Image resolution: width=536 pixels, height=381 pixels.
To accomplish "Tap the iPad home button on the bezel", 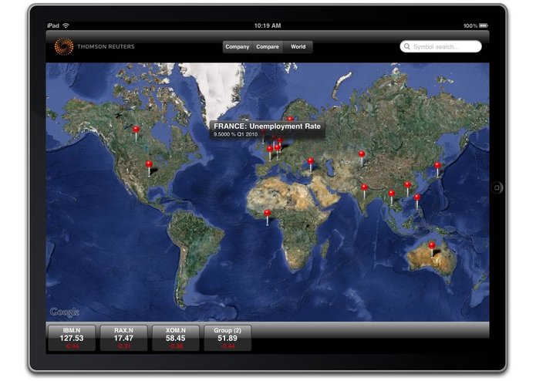I will tap(497, 187).
